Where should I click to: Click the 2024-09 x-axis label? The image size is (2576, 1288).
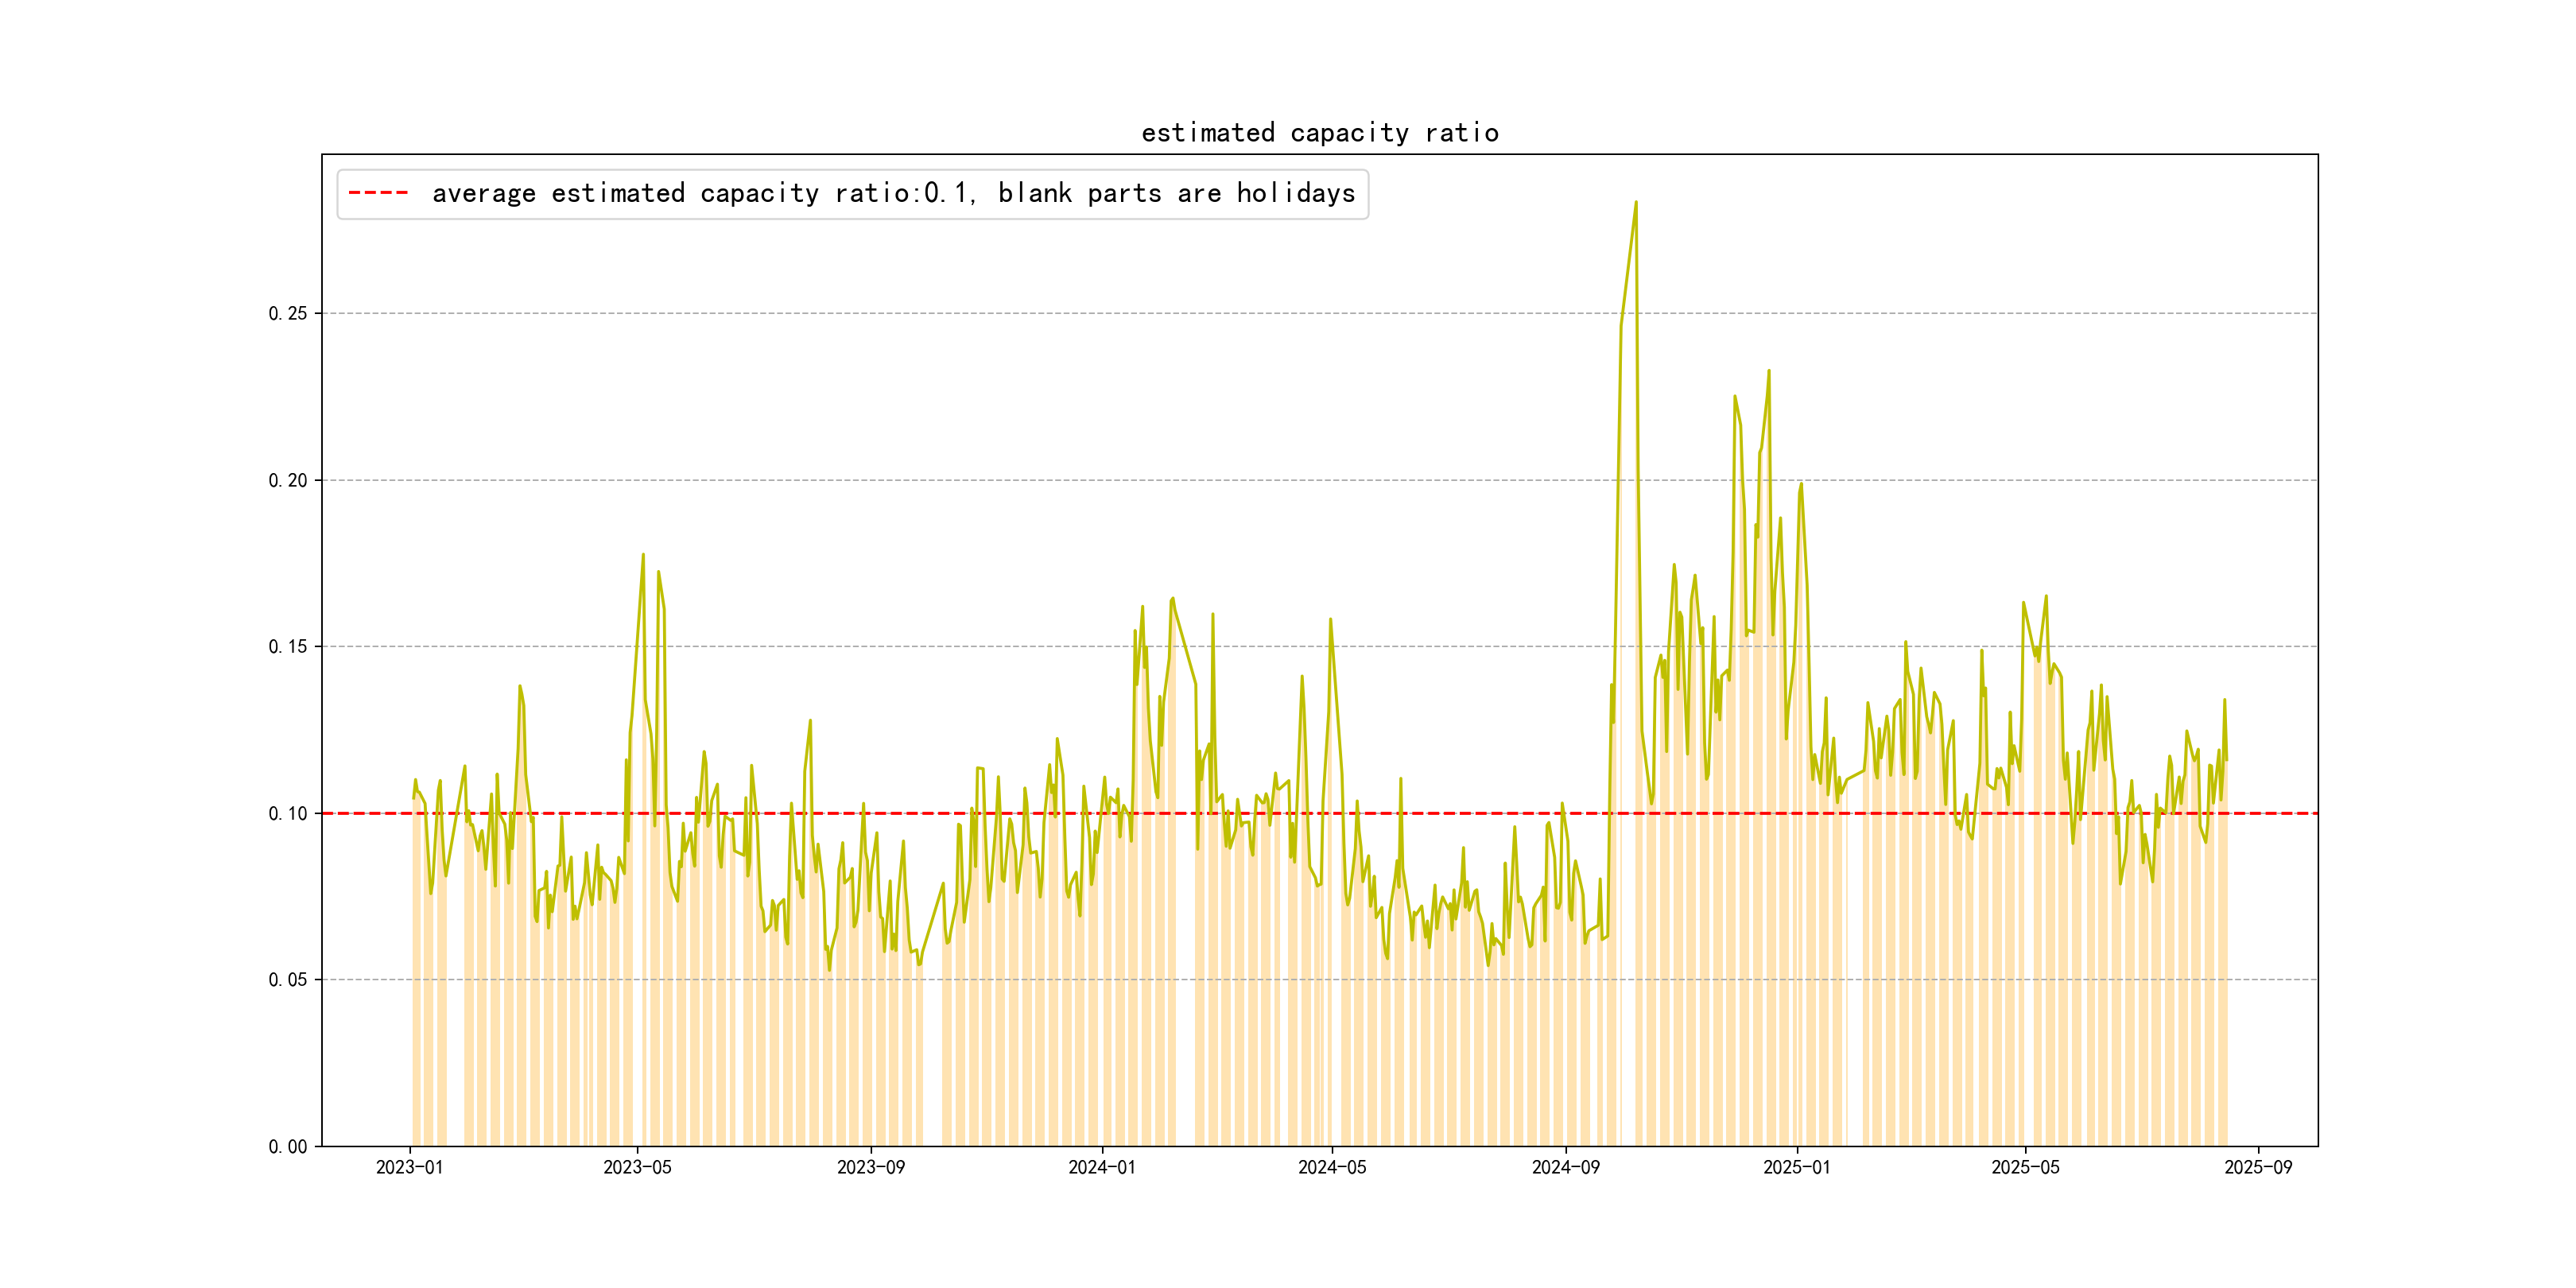click(x=1565, y=1167)
